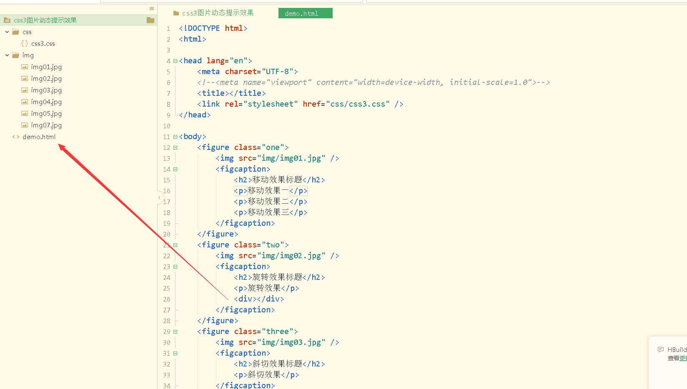
Task: Click the breadcrumb folder icon in editor
Action: [x=176, y=13]
